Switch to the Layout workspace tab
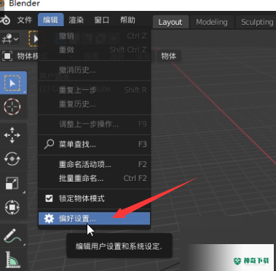276x271 pixels. point(170,22)
